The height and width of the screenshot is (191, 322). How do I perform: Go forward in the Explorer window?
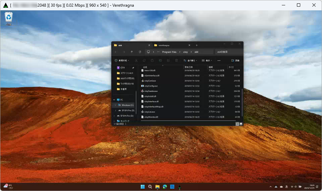[124, 52]
